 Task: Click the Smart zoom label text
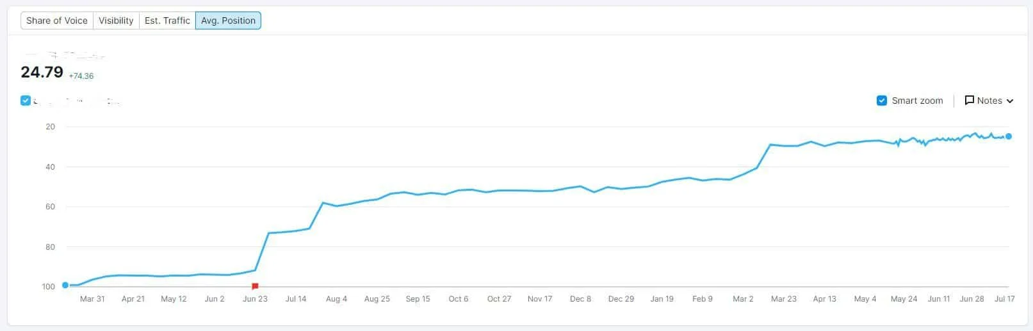tap(917, 101)
